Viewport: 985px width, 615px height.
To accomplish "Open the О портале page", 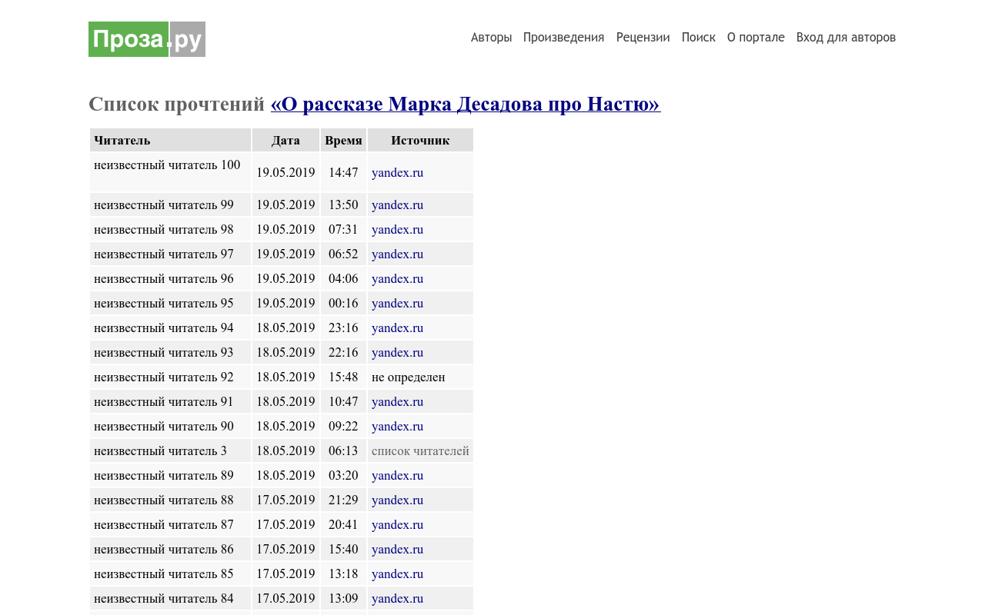I will [x=756, y=38].
